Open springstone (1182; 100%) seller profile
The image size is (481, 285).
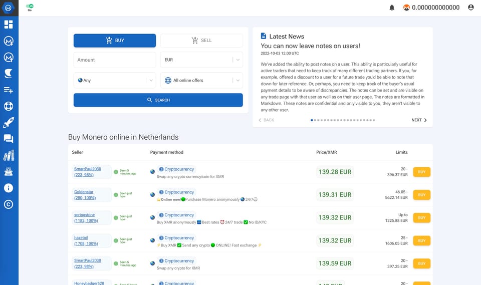[86, 218]
